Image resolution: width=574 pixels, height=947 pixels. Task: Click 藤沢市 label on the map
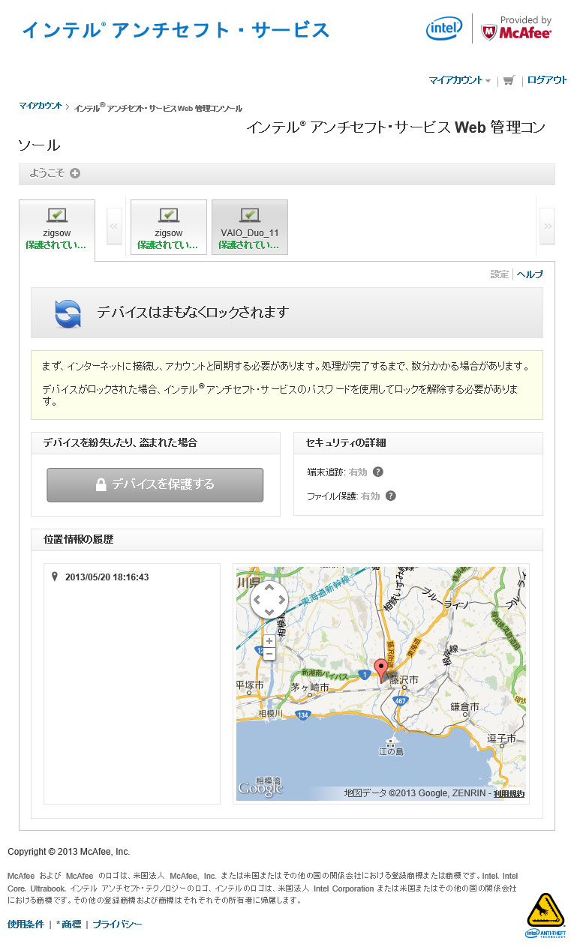[x=403, y=679]
